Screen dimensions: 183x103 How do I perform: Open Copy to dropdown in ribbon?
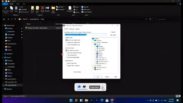[x=37, y=12]
